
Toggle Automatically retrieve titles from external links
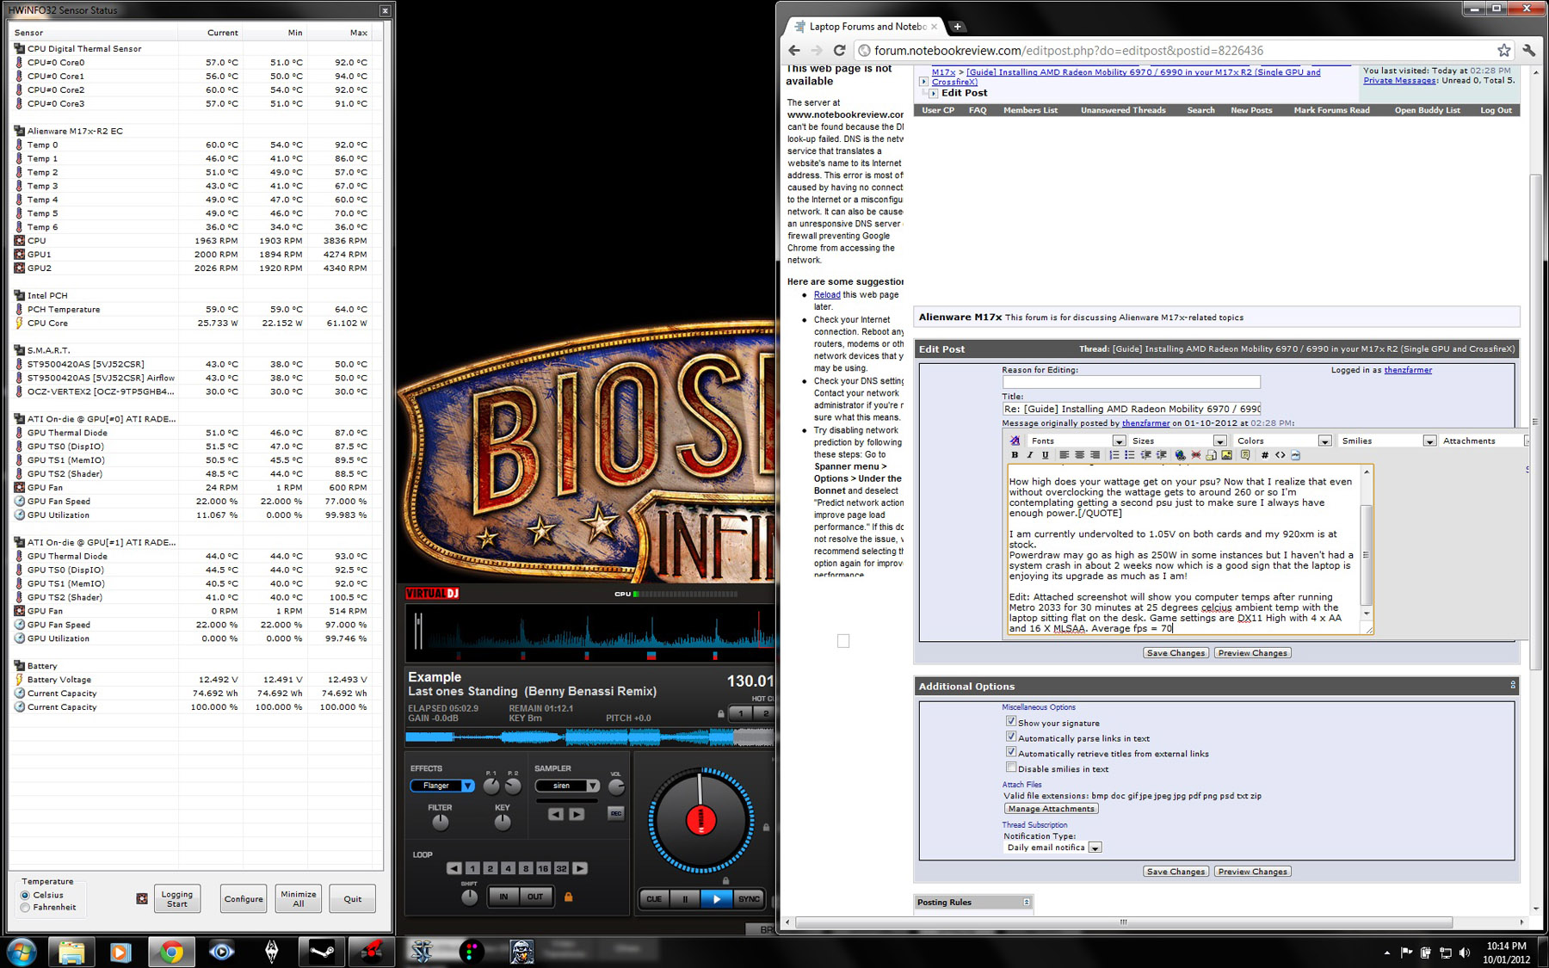pyautogui.click(x=1011, y=753)
